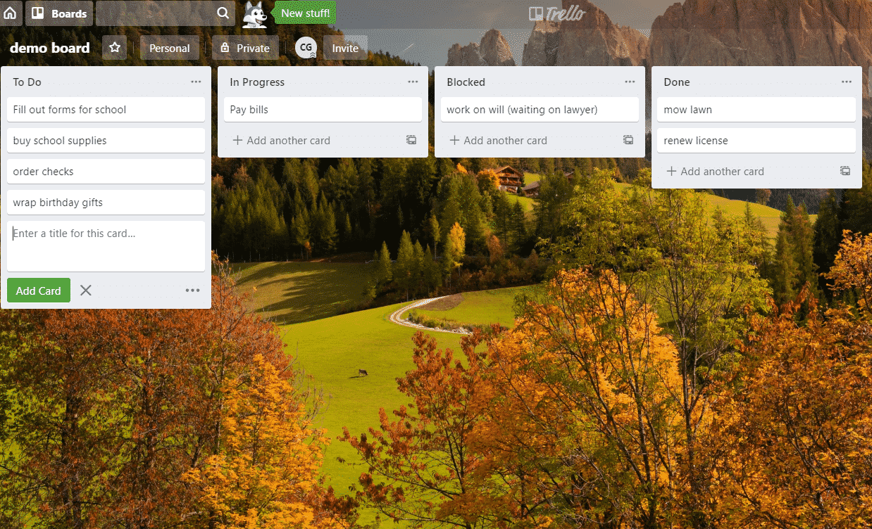Screen dimensions: 872x529
Task: Open the To Do list actions menu
Action: tap(196, 82)
